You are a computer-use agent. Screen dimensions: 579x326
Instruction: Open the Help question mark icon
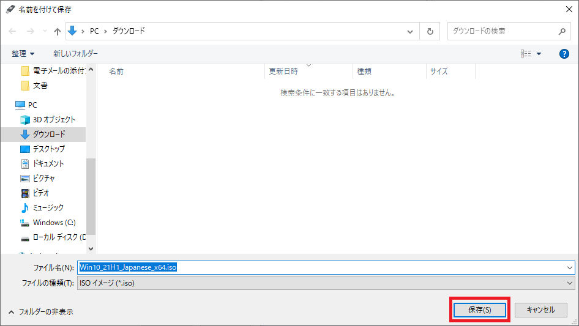[564, 54]
